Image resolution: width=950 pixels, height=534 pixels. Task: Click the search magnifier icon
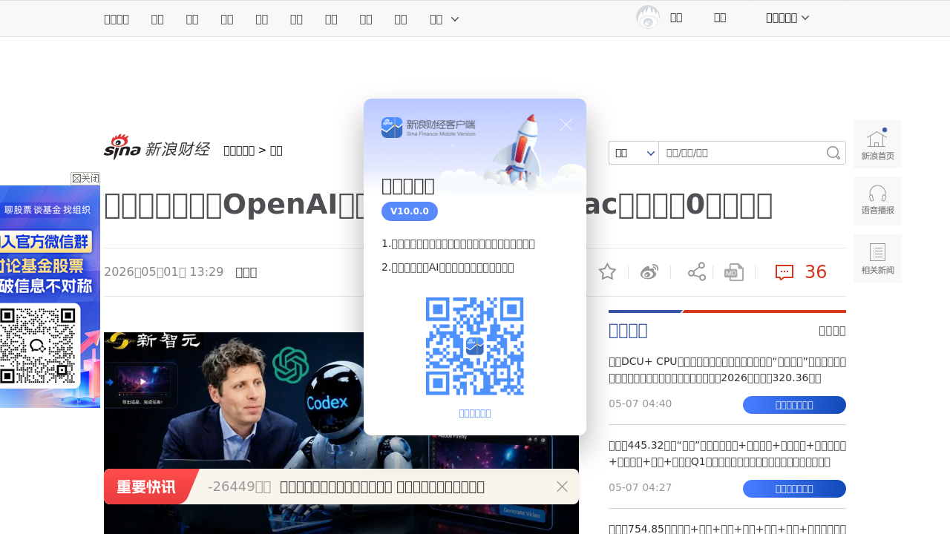[x=833, y=153]
